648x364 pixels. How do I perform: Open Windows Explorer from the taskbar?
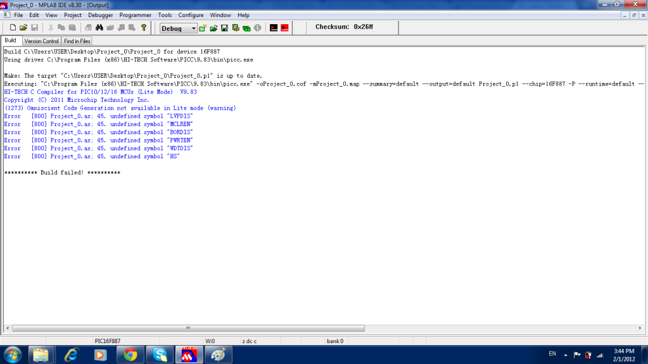pos(41,355)
